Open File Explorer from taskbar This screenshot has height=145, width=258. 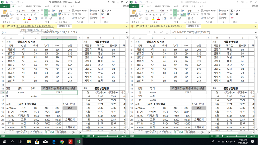click(x=29, y=142)
